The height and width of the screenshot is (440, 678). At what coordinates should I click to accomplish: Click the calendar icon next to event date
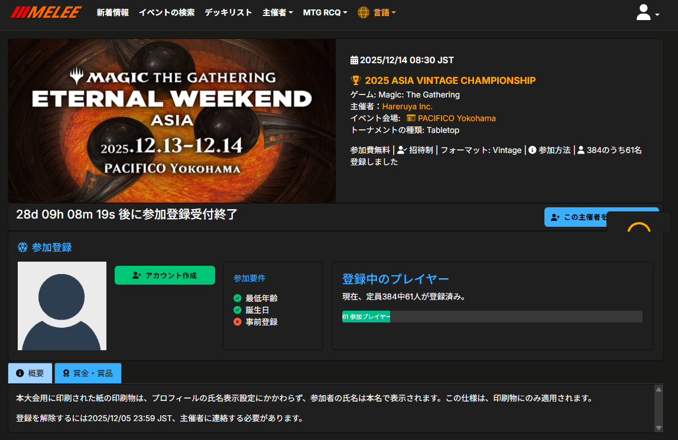tap(354, 60)
